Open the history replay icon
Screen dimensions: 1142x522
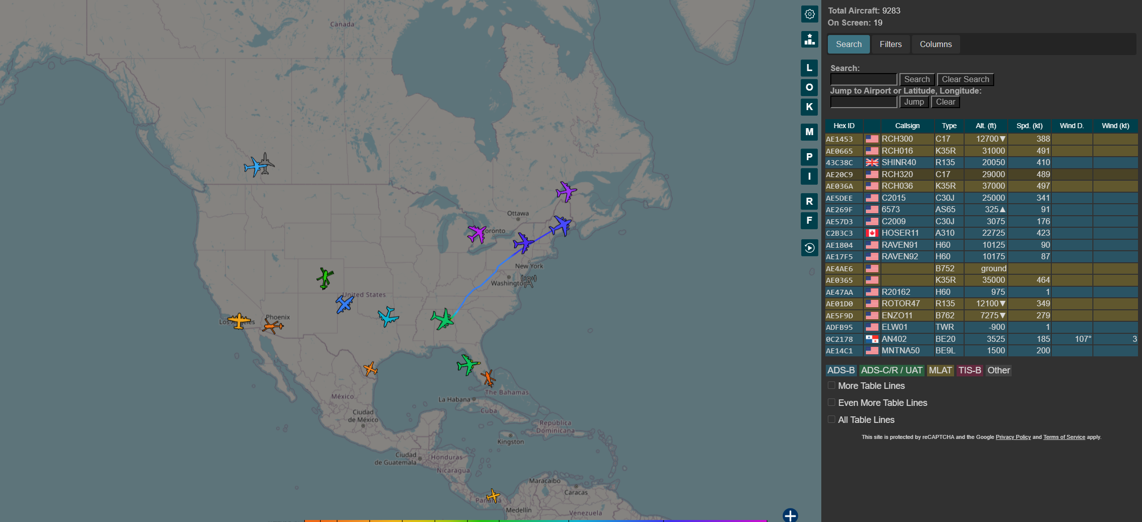tap(809, 248)
